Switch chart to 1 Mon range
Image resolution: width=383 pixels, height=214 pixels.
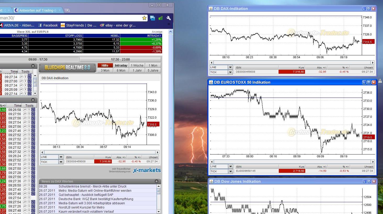coord(153,66)
